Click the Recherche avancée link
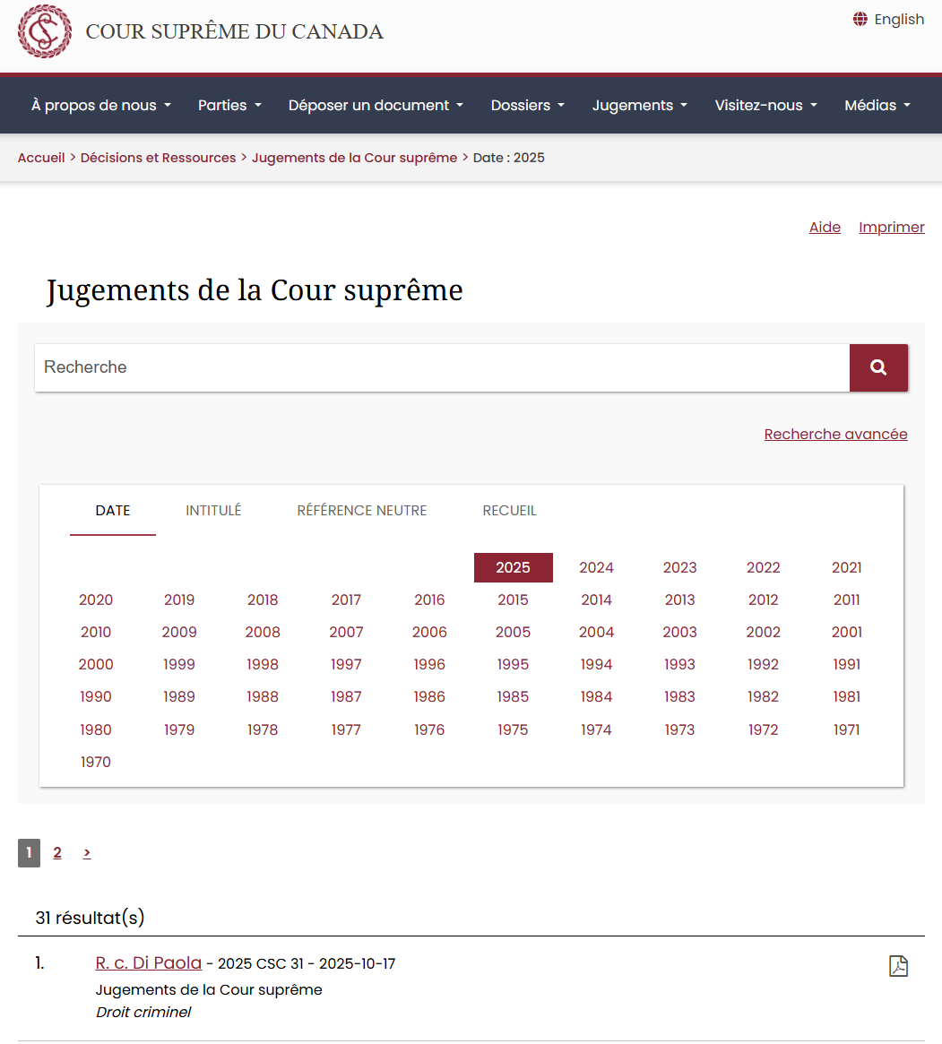This screenshot has width=942, height=1044. [x=835, y=434]
